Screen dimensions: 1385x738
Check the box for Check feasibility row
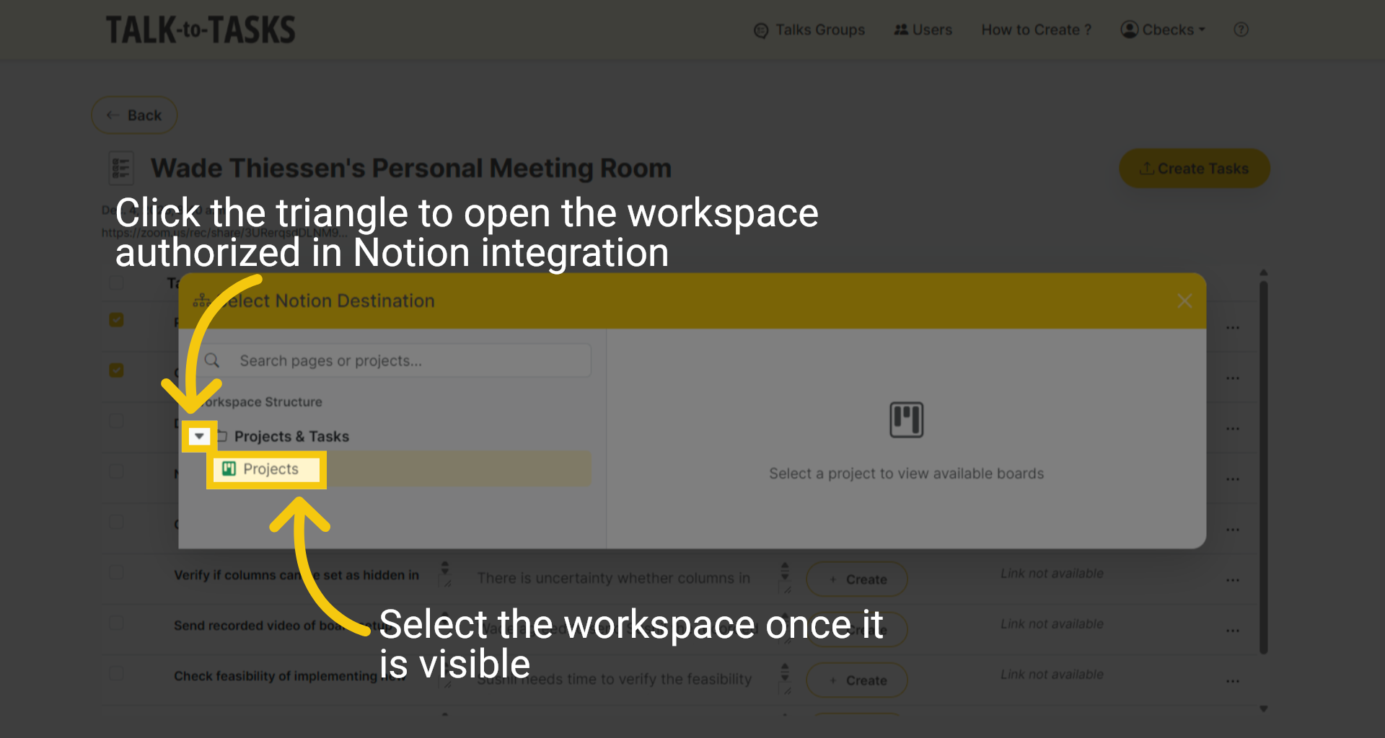(x=116, y=673)
